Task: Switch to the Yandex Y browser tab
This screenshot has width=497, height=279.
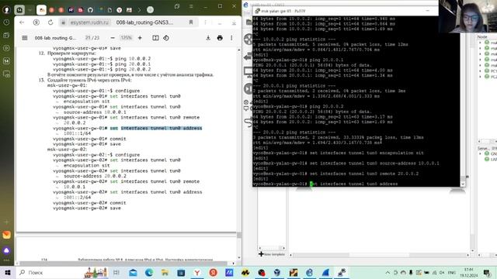Action: click(119, 10)
